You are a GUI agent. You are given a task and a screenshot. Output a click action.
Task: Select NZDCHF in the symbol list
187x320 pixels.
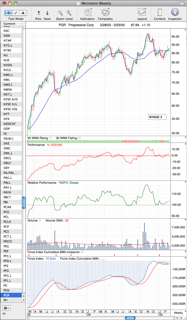[x=11, y=124]
